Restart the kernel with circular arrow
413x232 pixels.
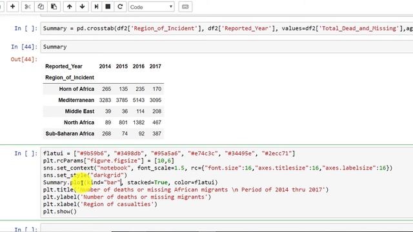pos(120,6)
